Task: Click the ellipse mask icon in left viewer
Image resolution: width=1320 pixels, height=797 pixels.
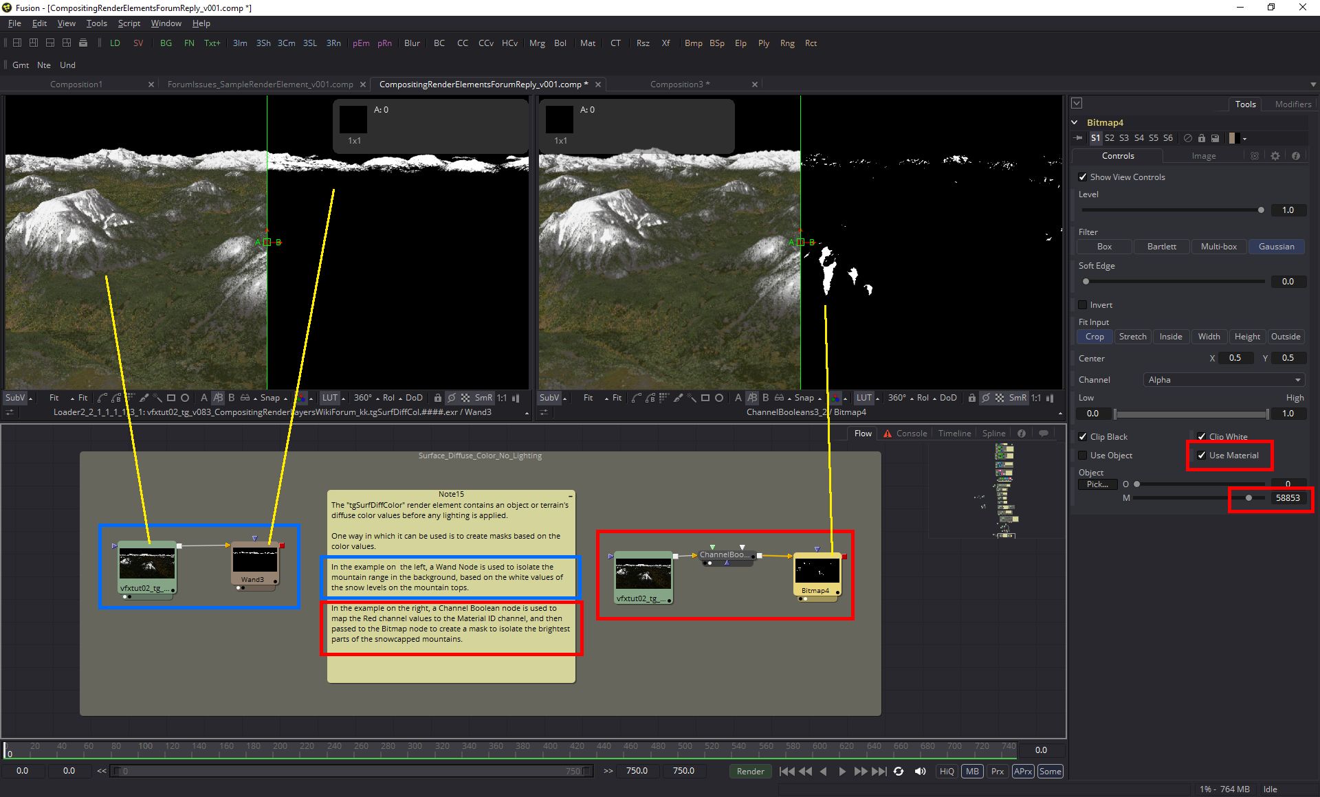Action: point(185,398)
